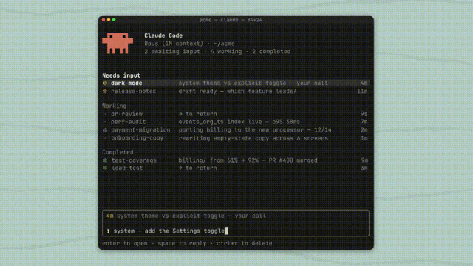Click the Claude Code pixel mascot logo
This screenshot has height=266, width=473.
click(118, 43)
